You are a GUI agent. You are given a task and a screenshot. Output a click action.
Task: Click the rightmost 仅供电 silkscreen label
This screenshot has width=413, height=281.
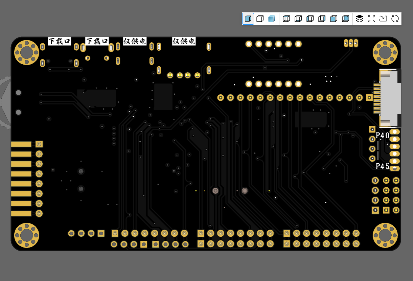coord(184,41)
